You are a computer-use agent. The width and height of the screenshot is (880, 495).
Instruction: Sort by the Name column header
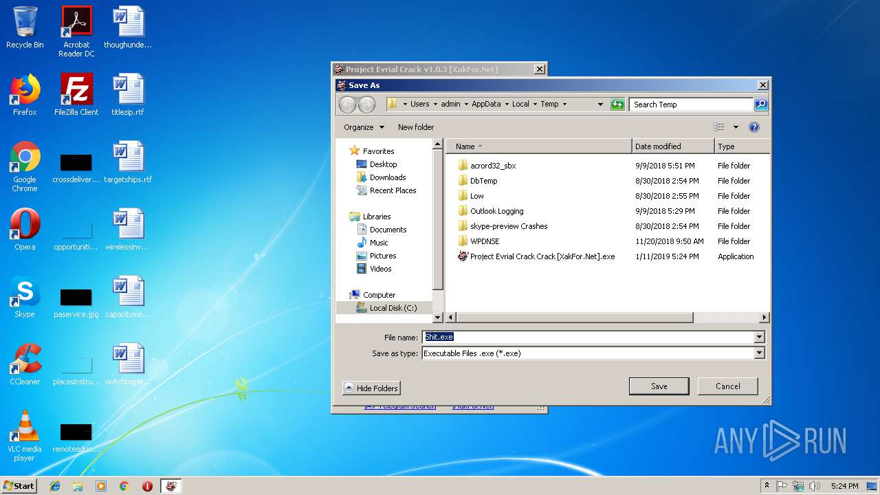point(539,146)
